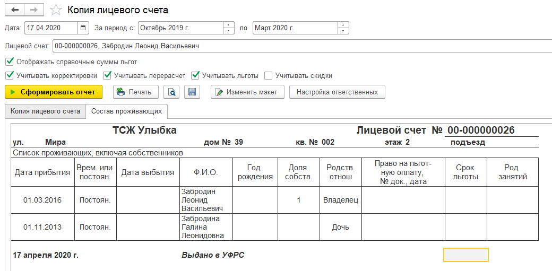The image size is (552, 271).
Task: Click column header 'Дата прибытия'
Action: pyautogui.click(x=42, y=172)
